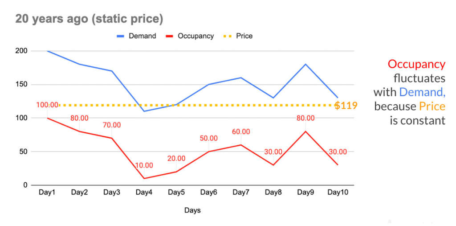Image resolution: width=456 pixels, height=226 pixels.
Task: Click the Day10 x-axis label
Action: pos(338,193)
